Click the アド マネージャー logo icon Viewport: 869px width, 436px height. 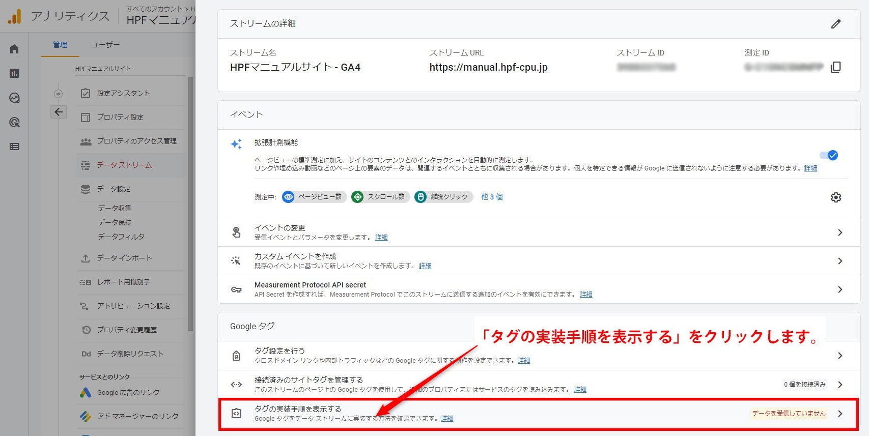(86, 416)
